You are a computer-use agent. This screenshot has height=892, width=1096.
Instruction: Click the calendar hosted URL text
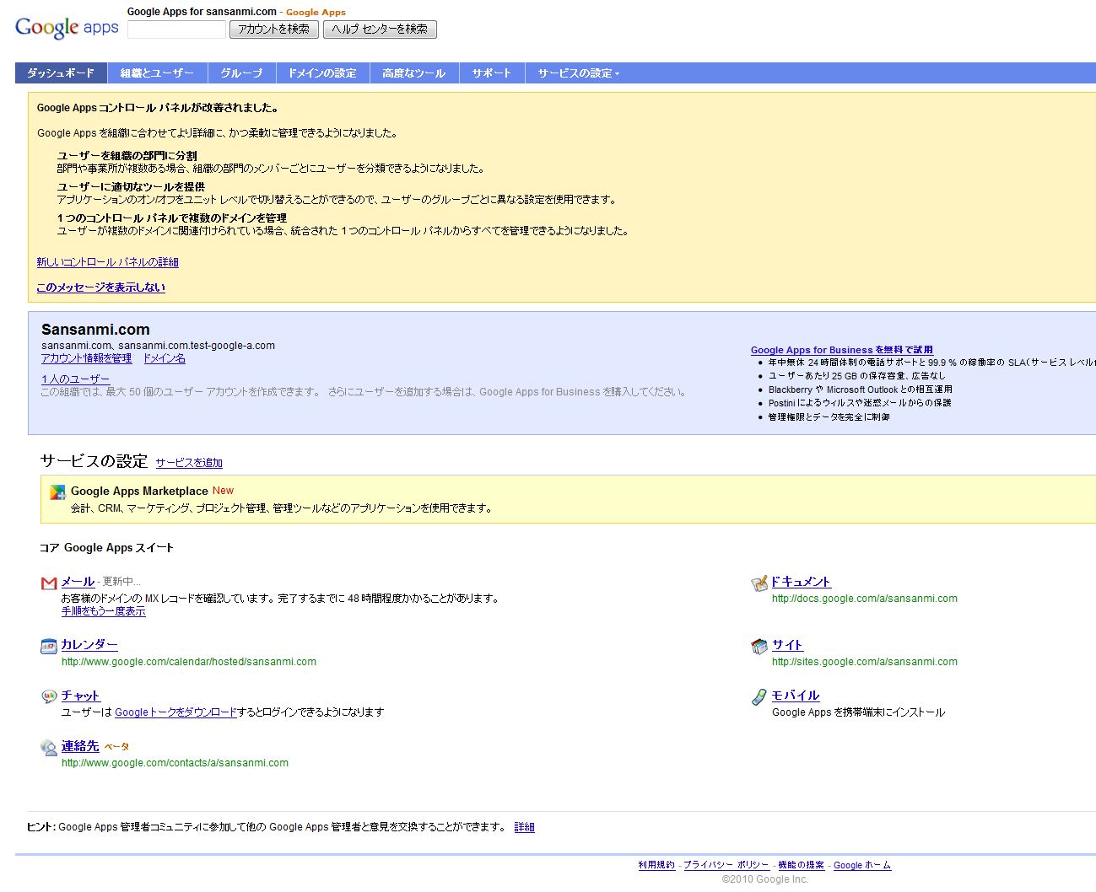coord(189,662)
